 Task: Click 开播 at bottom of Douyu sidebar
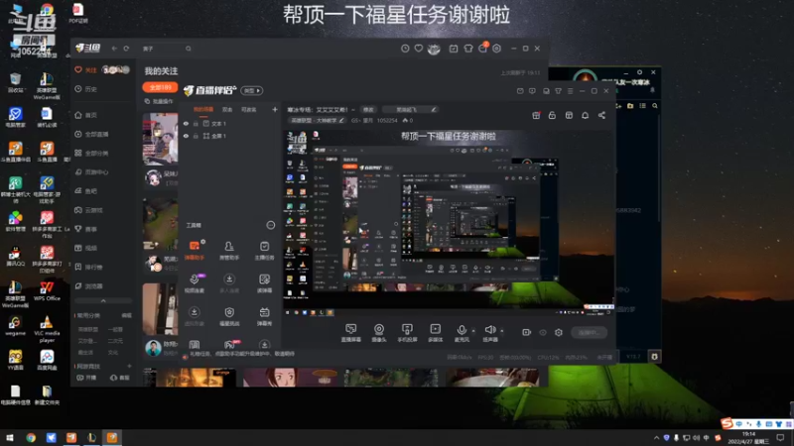point(86,378)
